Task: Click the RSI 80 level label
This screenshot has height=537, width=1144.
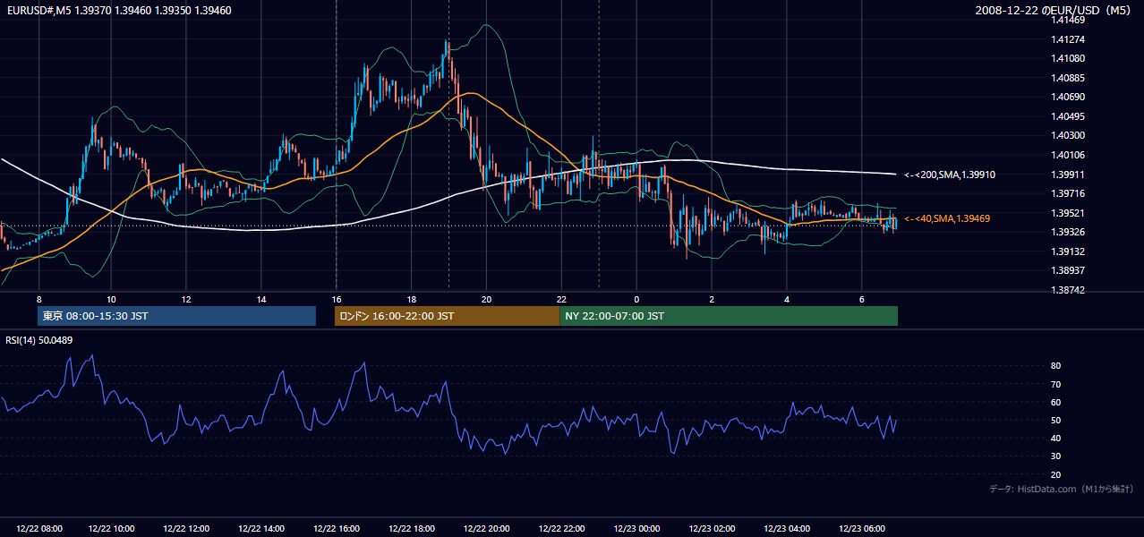Action: point(1056,366)
